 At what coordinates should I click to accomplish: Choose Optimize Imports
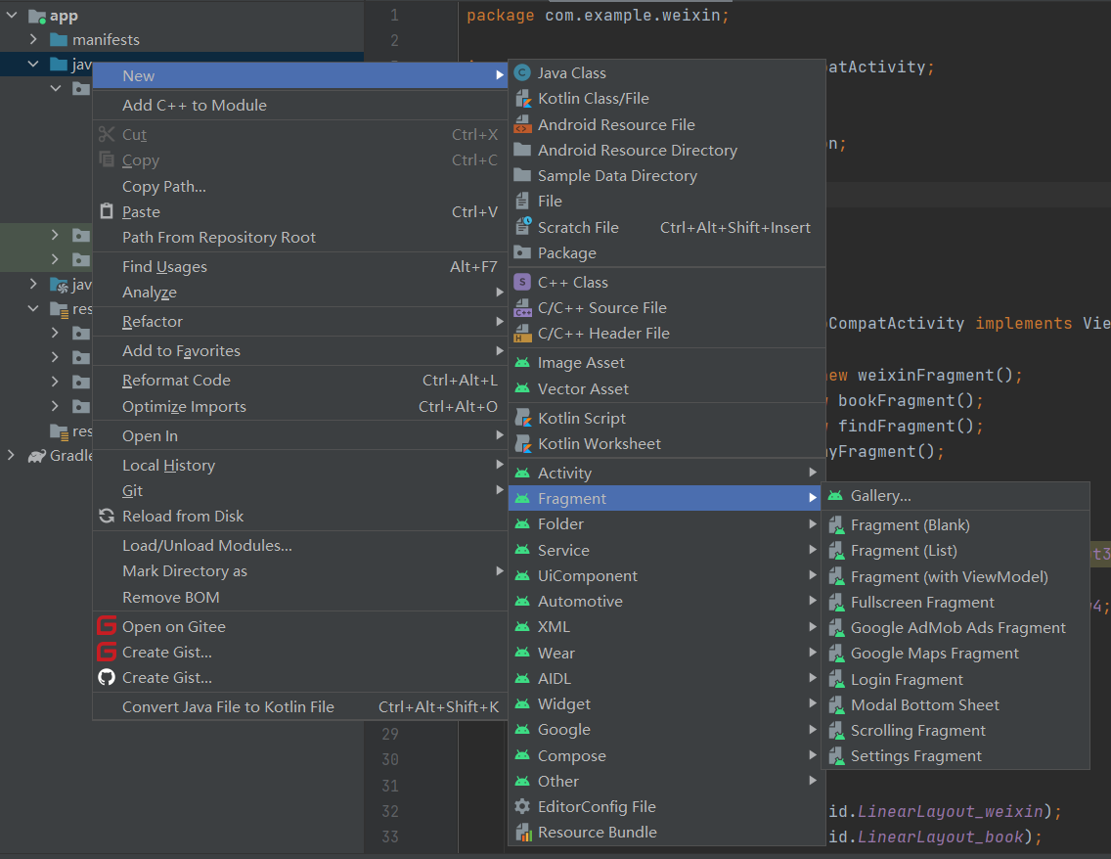tap(299, 407)
